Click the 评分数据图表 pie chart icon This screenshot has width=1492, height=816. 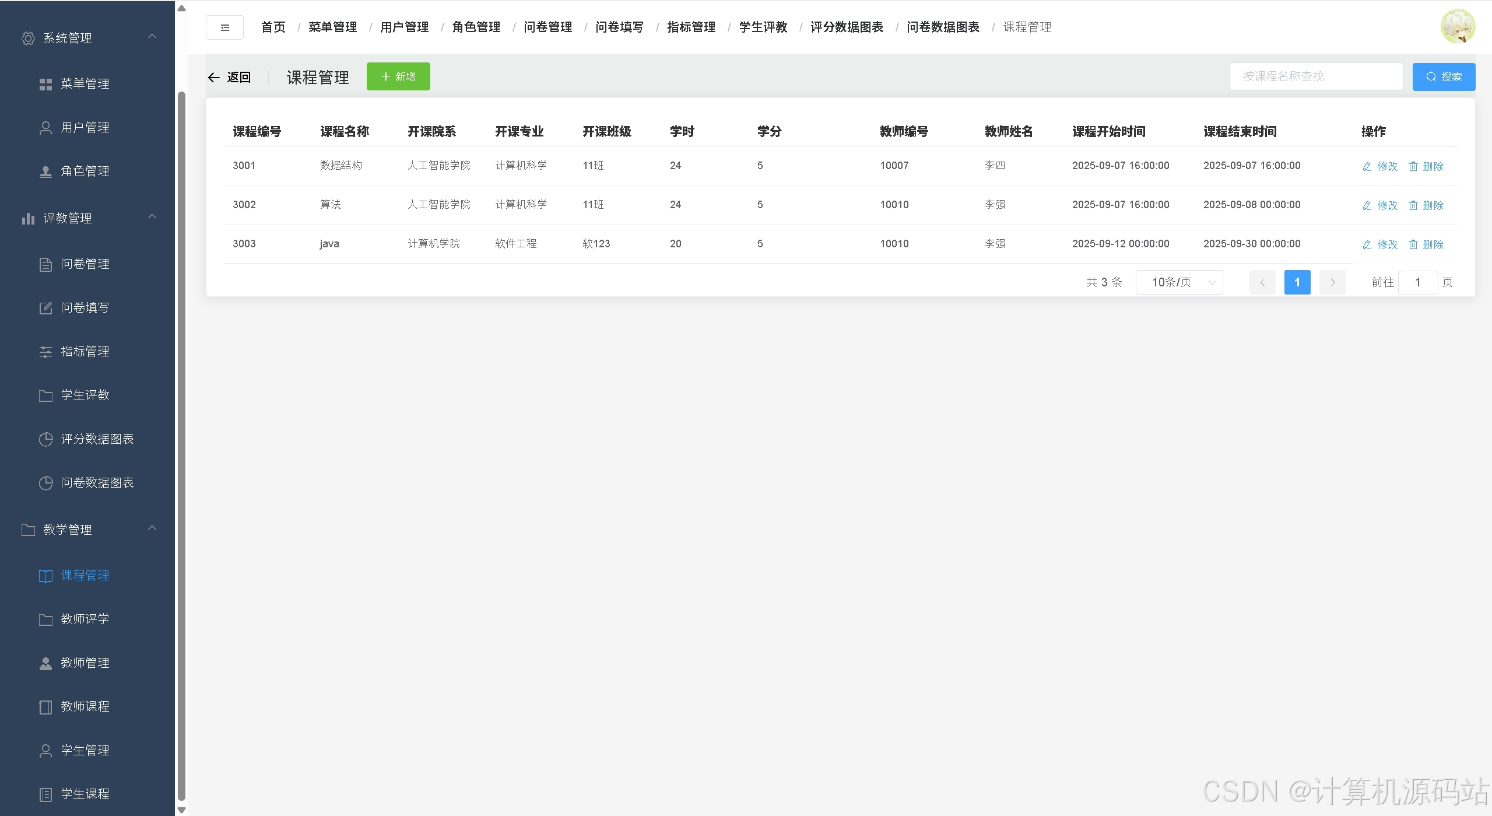(x=45, y=439)
